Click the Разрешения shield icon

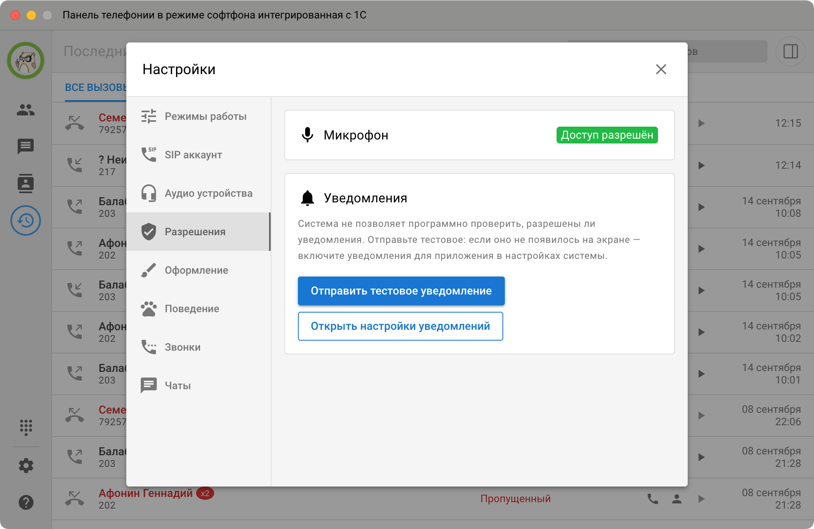[149, 232]
